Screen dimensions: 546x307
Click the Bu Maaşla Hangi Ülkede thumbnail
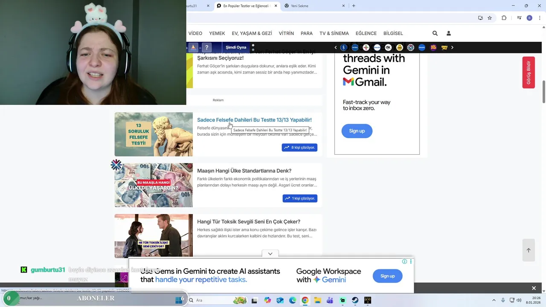tap(154, 185)
